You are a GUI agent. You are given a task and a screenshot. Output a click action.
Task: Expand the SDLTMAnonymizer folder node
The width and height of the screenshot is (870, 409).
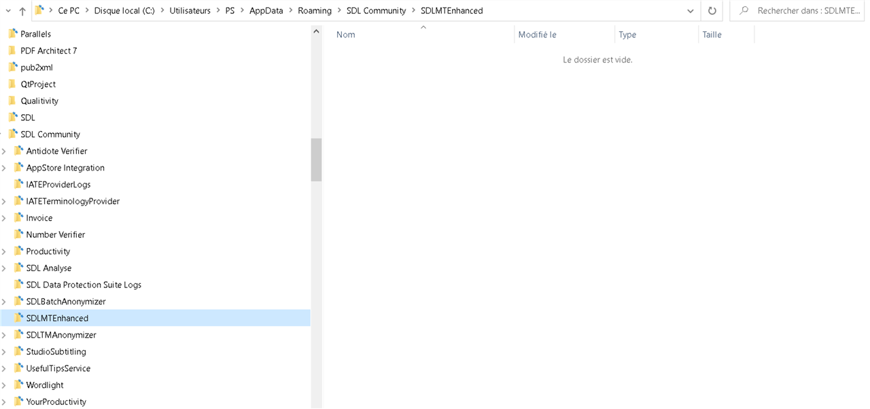pos(4,335)
